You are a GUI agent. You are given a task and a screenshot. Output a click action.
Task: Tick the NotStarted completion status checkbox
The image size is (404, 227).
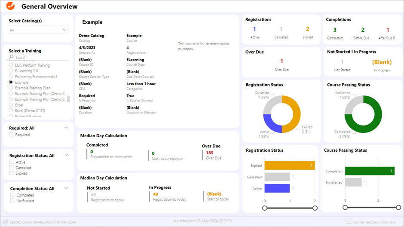[x=11, y=201]
